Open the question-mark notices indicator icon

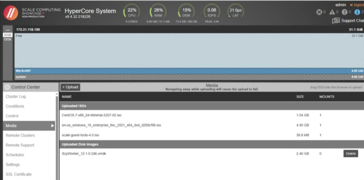tap(344, 12)
